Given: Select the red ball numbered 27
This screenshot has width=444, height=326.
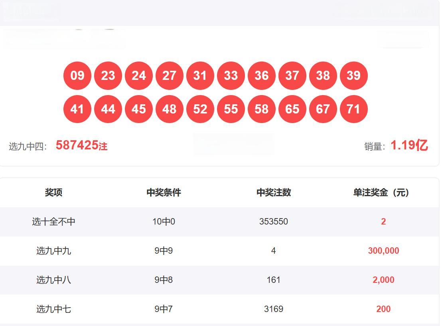Looking at the screenshot, I should [x=169, y=76].
